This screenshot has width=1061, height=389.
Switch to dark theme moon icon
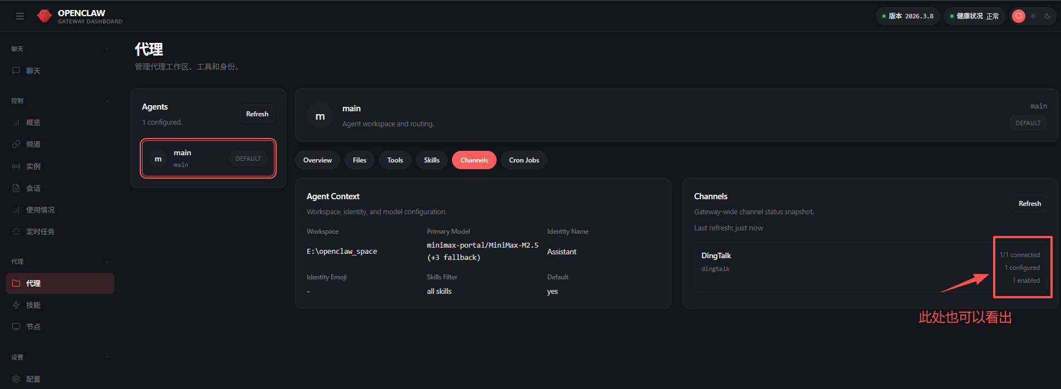[1048, 16]
